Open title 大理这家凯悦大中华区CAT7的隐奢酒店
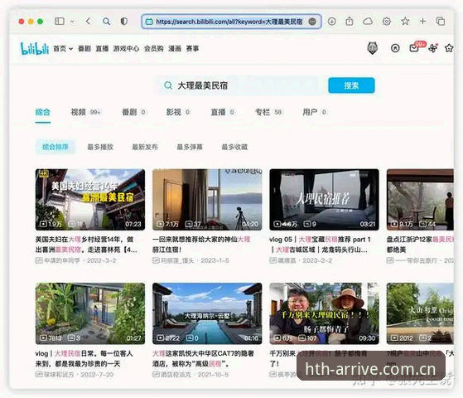 point(203,358)
